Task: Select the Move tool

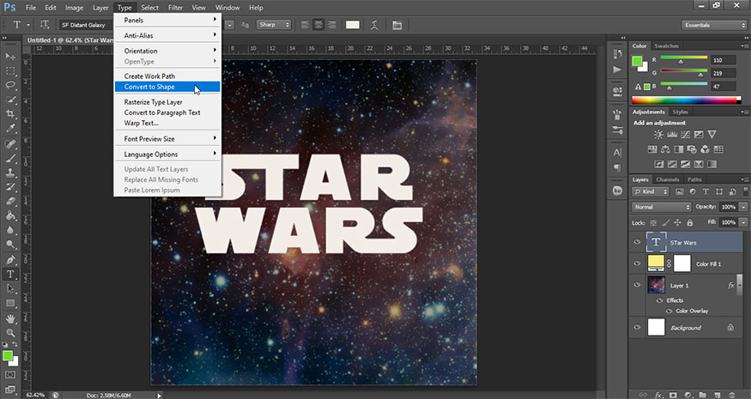Action: 10,57
